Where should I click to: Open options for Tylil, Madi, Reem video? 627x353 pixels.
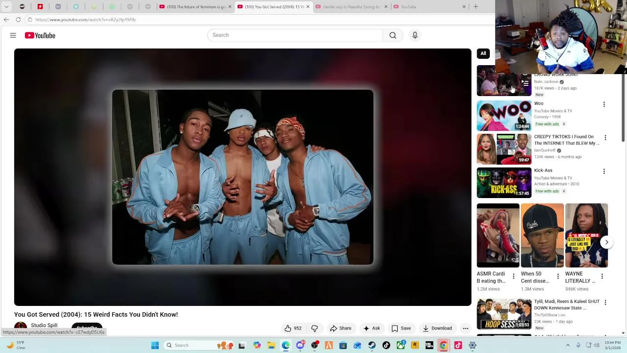click(x=605, y=303)
